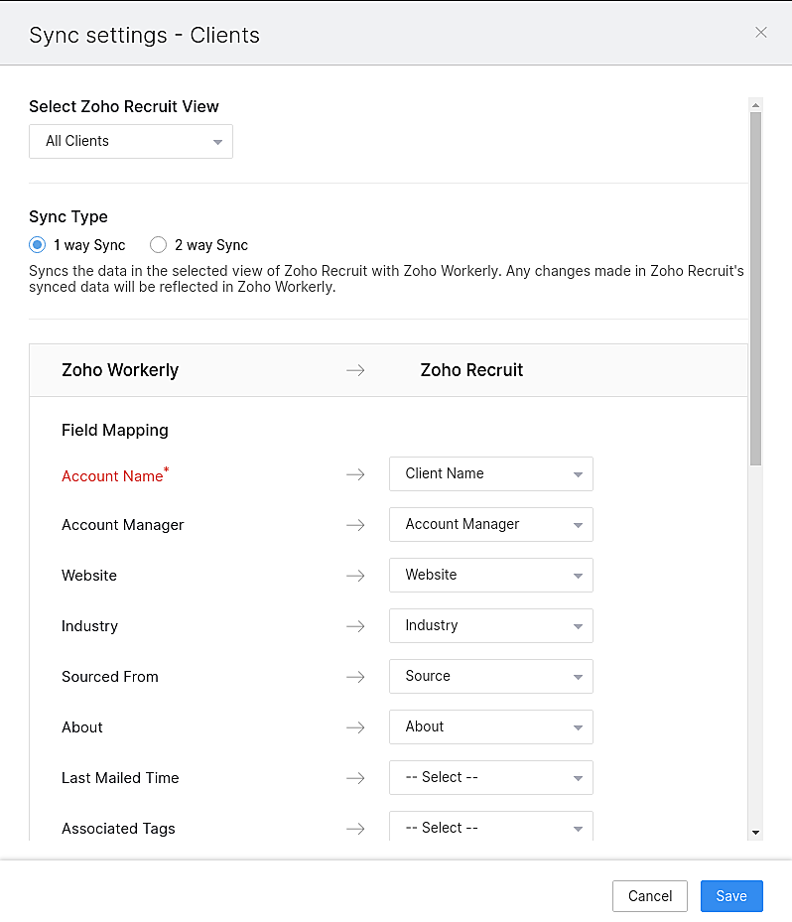Click the Sourced From field label
Screen dimensions: 792x922
[110, 677]
